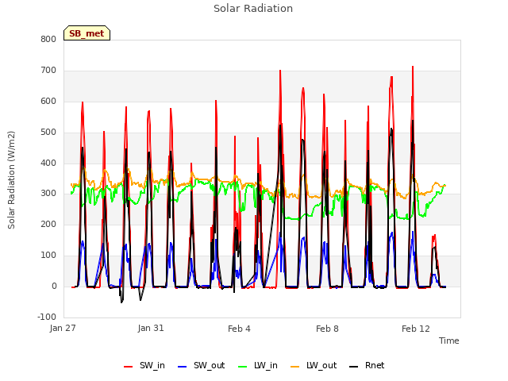The width and height of the screenshot is (508, 381).
Task: Click the 800 y-axis tick label
Action: [x=48, y=39]
